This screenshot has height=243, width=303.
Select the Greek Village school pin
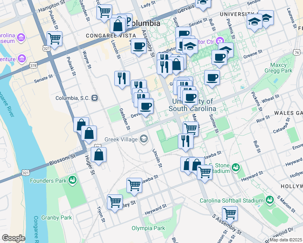143,139
